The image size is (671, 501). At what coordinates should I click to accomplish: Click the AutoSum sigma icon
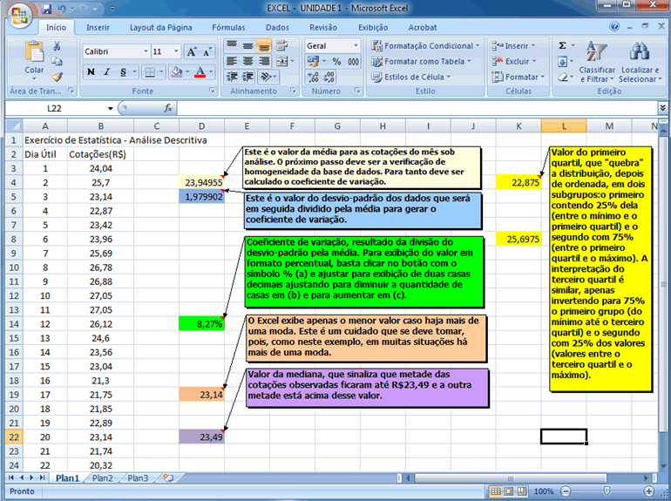click(562, 45)
